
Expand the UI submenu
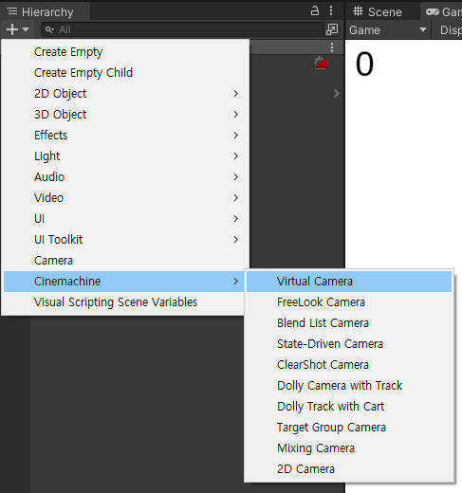[125, 219]
